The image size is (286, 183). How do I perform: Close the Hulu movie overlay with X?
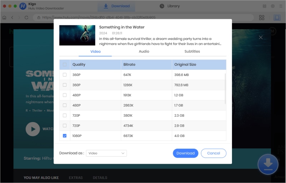click(x=261, y=37)
